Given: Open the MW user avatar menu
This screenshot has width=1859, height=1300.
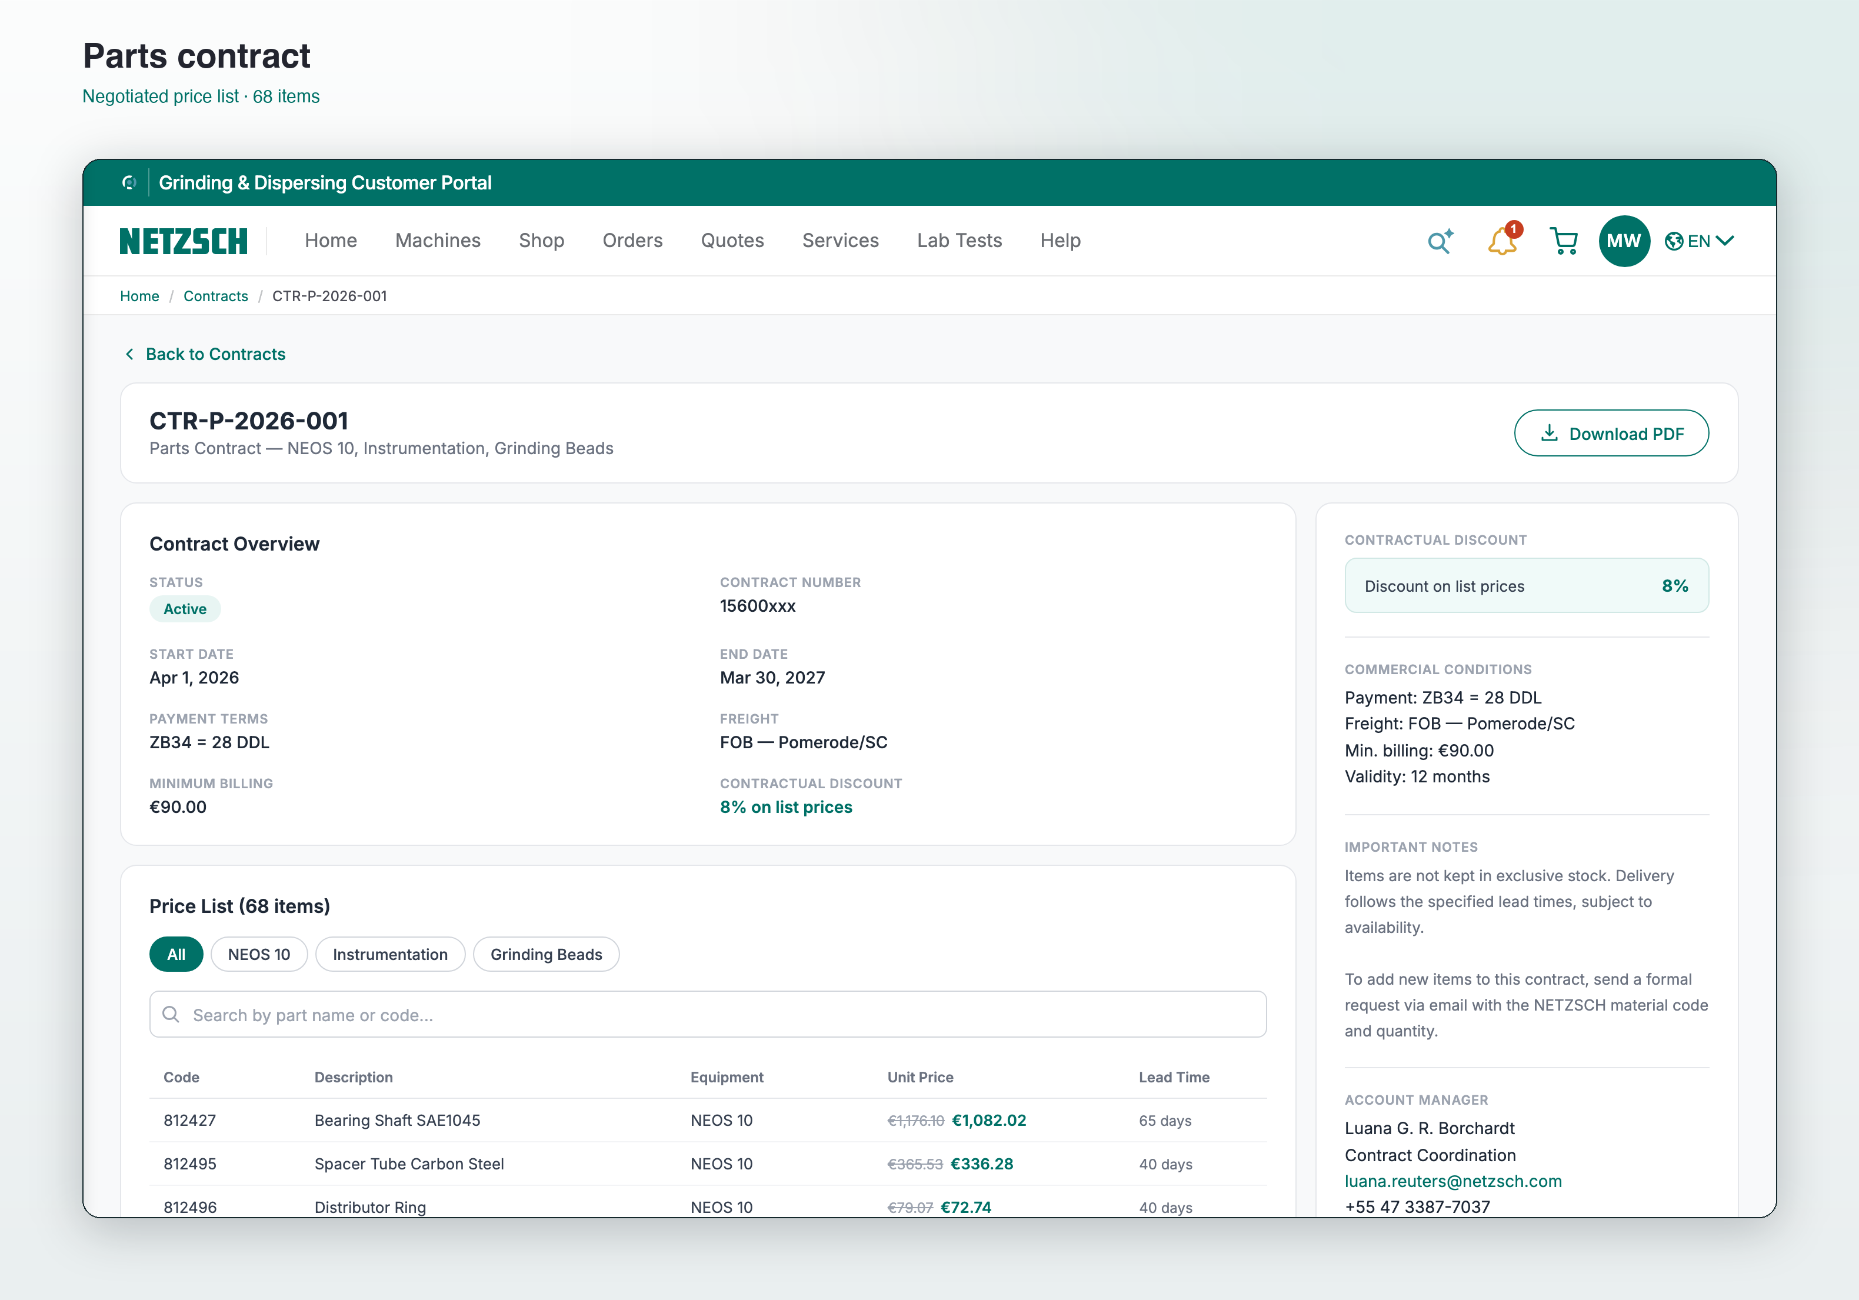Looking at the screenshot, I should [x=1624, y=241].
